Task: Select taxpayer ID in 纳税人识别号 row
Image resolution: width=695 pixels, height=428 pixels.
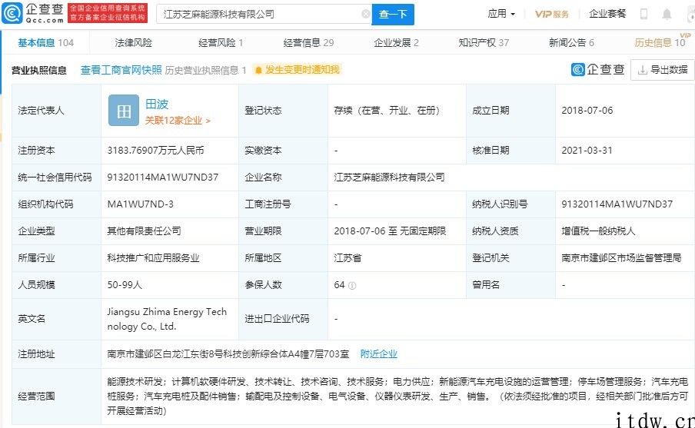Action: [617, 204]
